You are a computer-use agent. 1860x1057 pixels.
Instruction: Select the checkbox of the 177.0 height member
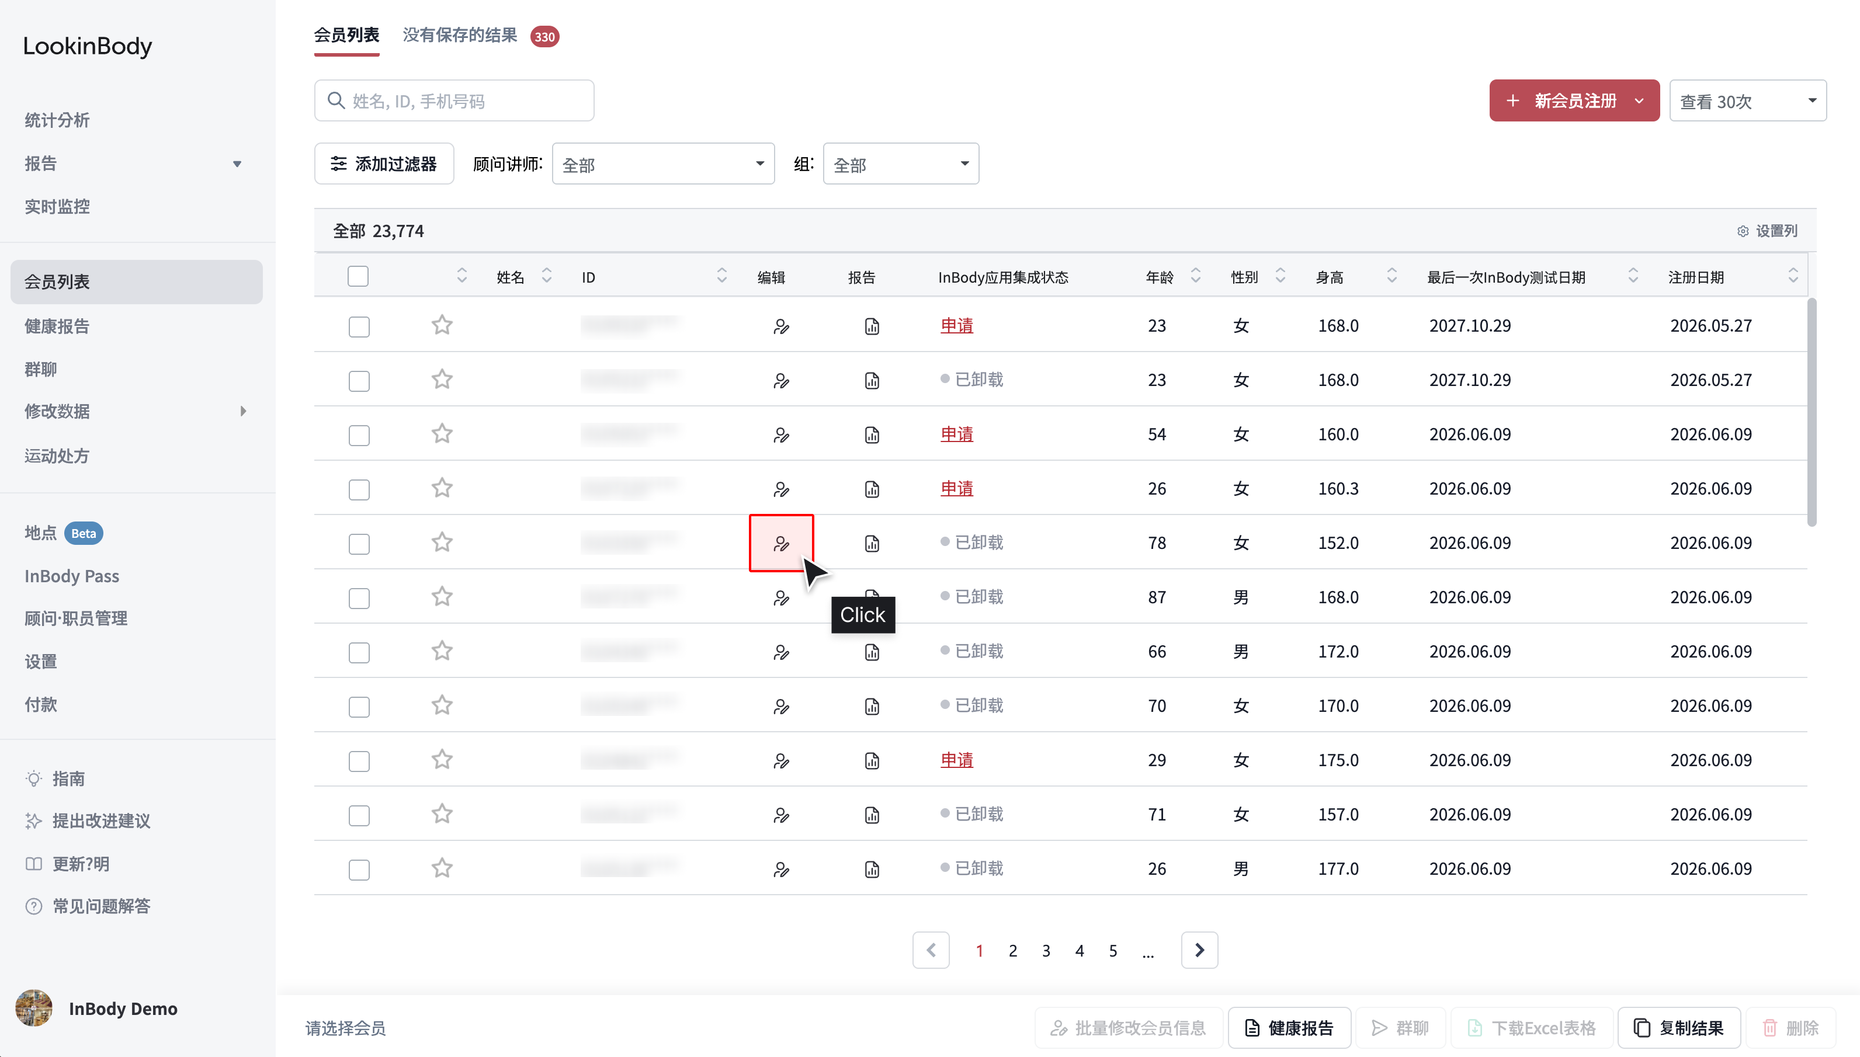359,870
